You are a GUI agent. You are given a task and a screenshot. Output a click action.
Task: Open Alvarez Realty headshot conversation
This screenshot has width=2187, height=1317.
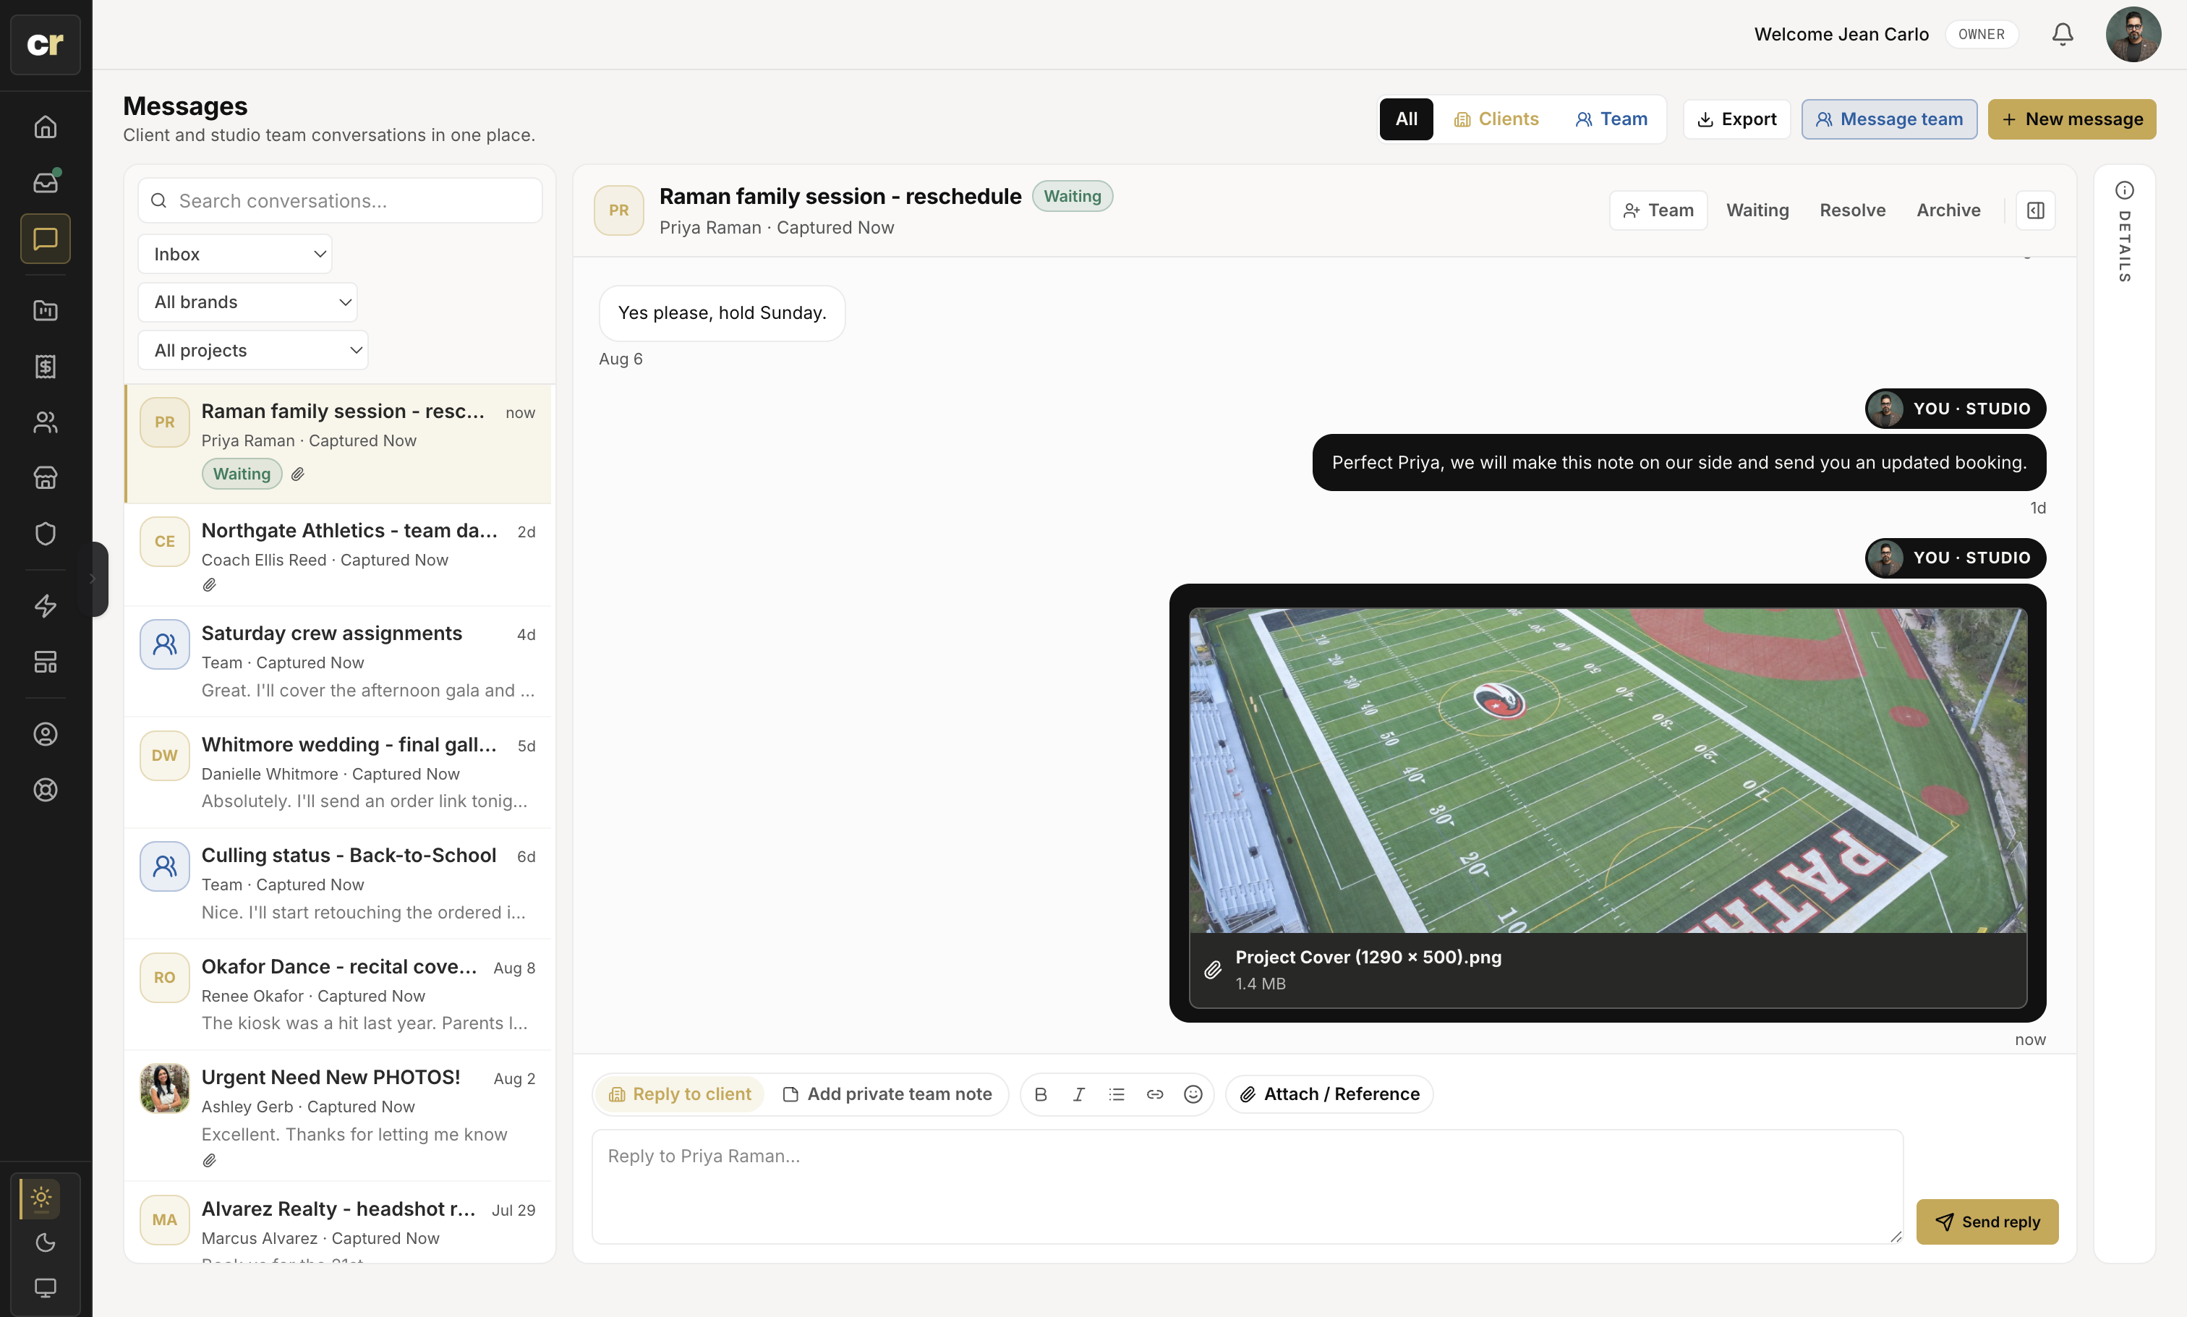pyautogui.click(x=338, y=1222)
